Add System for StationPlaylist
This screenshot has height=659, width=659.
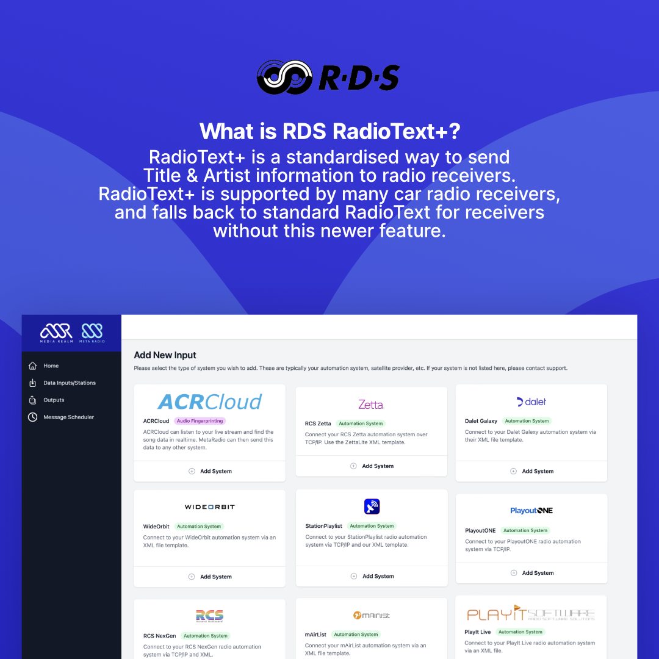tap(372, 576)
